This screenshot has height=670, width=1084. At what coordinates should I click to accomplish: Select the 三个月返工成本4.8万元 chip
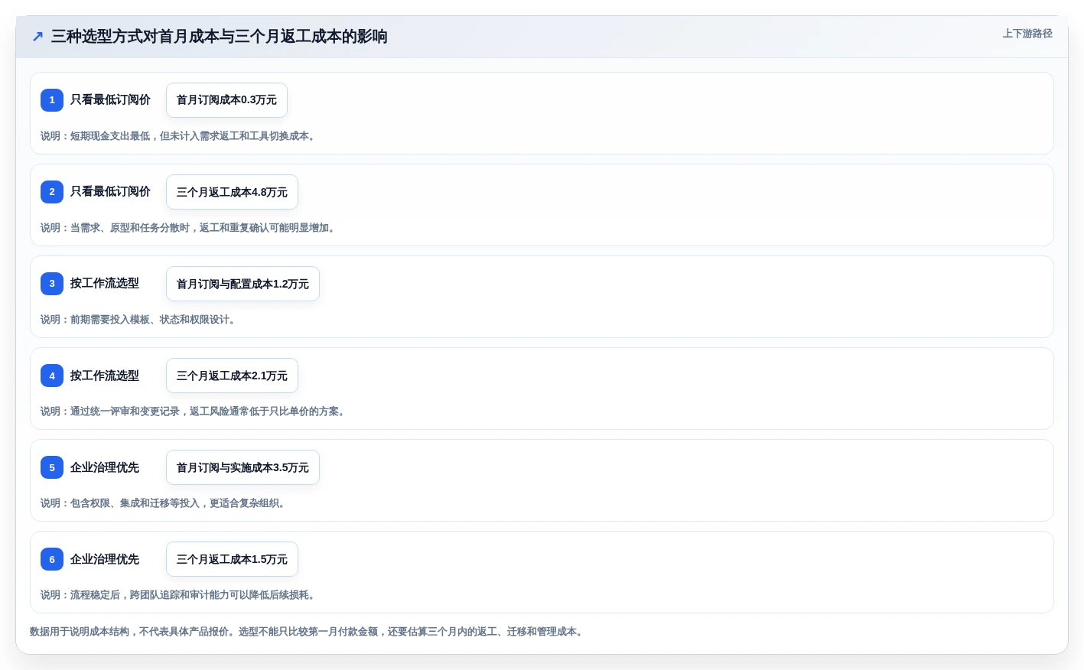pyautogui.click(x=232, y=192)
